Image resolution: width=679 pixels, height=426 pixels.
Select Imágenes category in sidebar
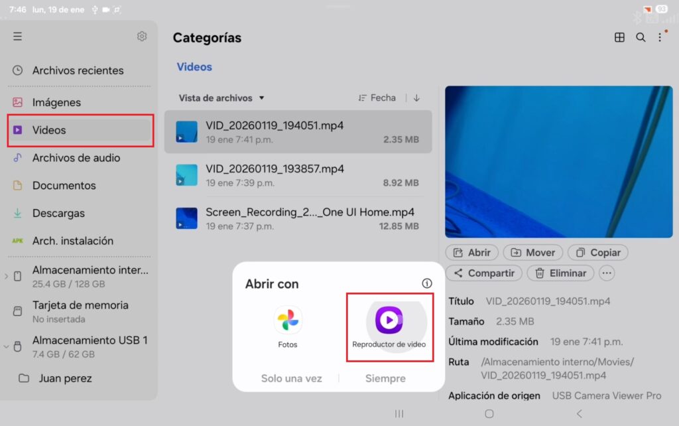pyautogui.click(x=56, y=102)
